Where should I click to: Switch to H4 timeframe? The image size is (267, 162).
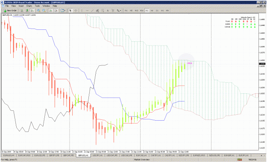[152, 11]
